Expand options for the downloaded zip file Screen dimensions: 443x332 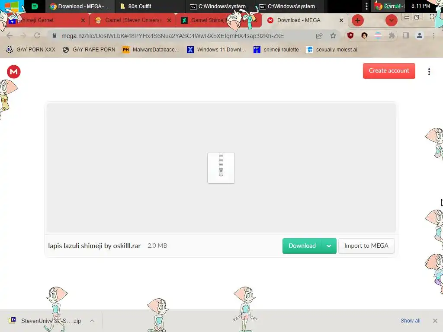[x=92, y=321]
